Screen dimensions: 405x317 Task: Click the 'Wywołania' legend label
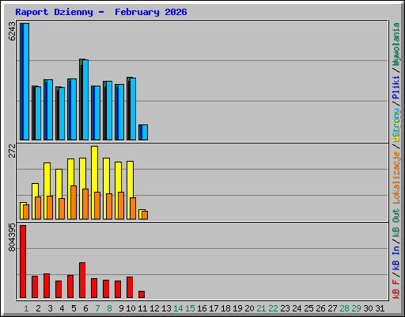click(x=396, y=44)
